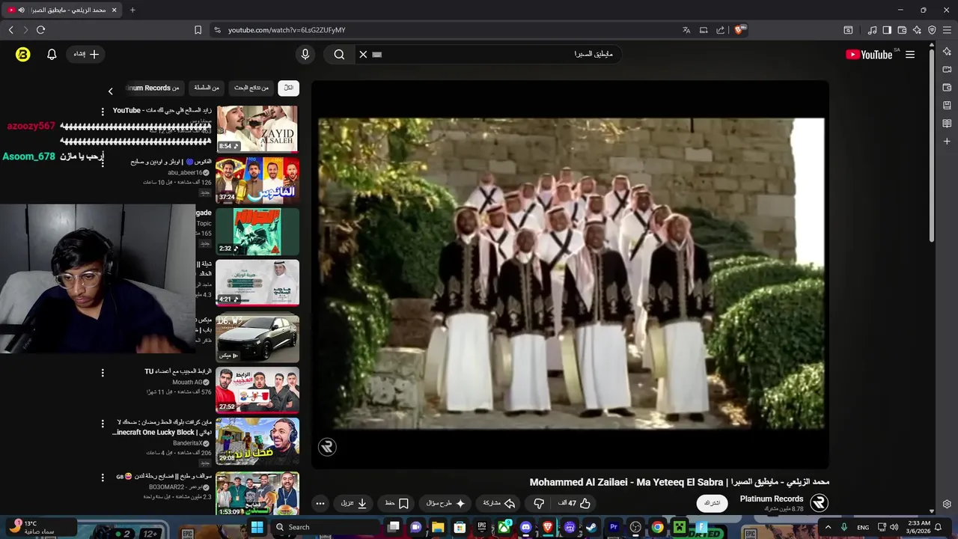
Task: Click the Ask question sparkle button
Action: (446, 503)
